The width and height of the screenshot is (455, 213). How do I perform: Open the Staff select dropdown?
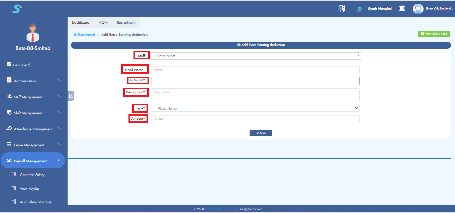pos(256,56)
